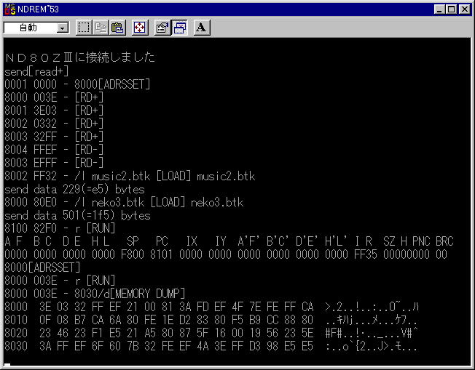Viewport: 475px width, 370px height.
Task: Click memory dump row address '8020'
Action: (x=16, y=333)
